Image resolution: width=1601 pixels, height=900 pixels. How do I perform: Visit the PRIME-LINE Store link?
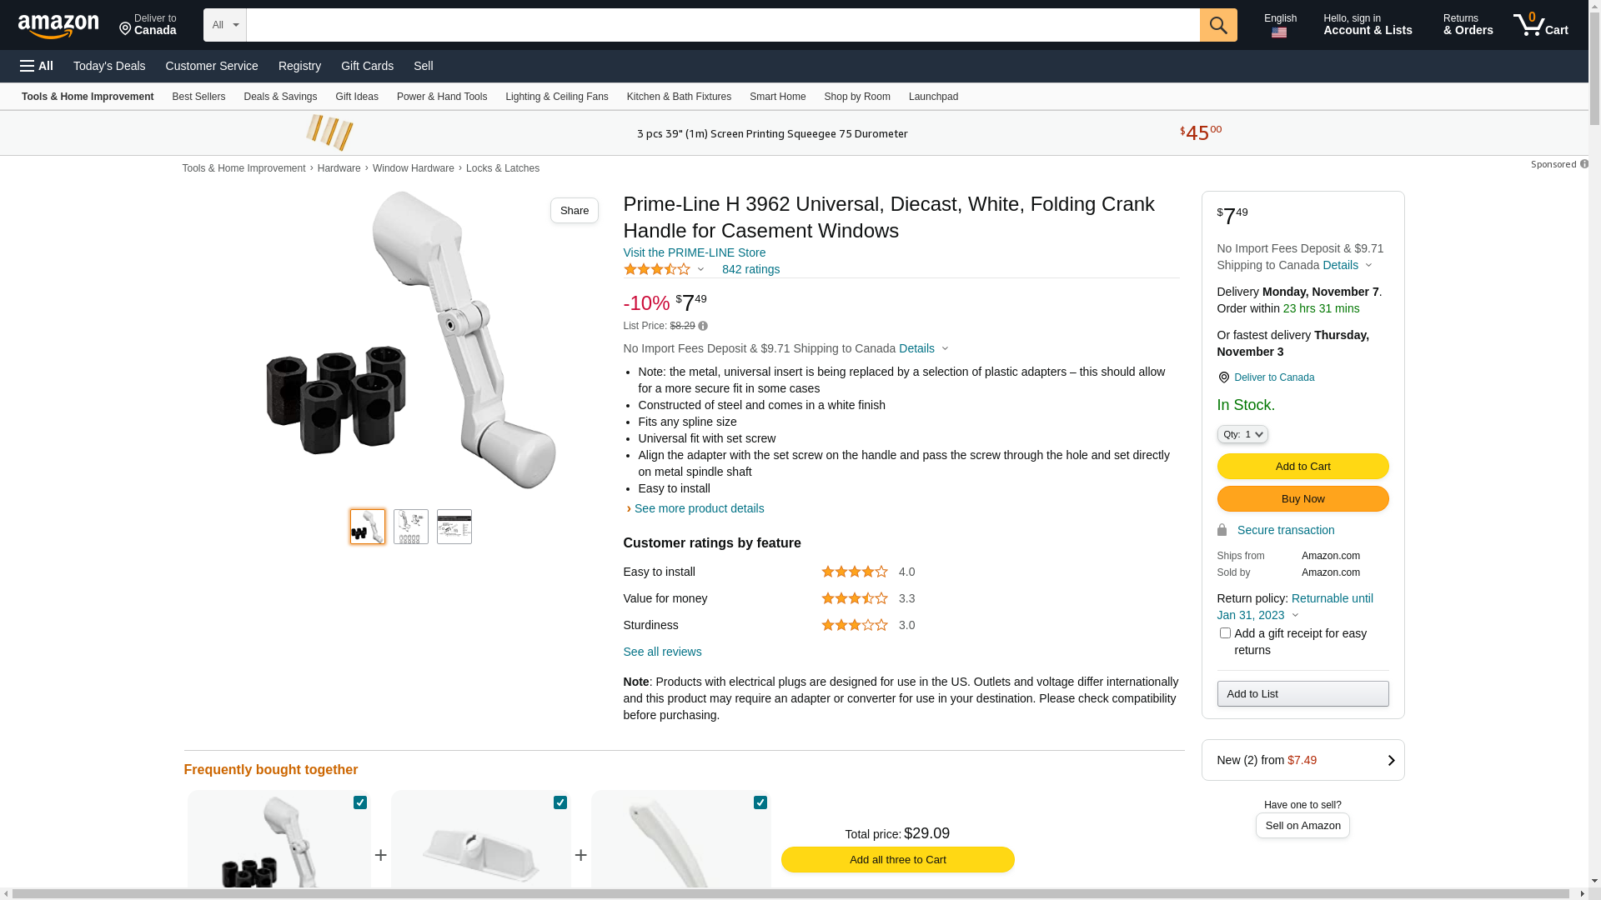(694, 252)
